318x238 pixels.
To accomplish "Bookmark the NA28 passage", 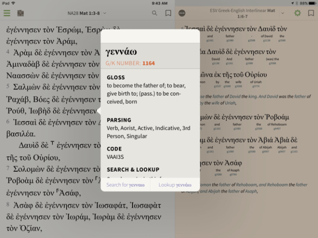I will tap(168, 13).
